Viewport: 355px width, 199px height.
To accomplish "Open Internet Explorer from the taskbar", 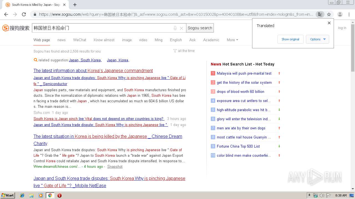I will coord(22,195).
